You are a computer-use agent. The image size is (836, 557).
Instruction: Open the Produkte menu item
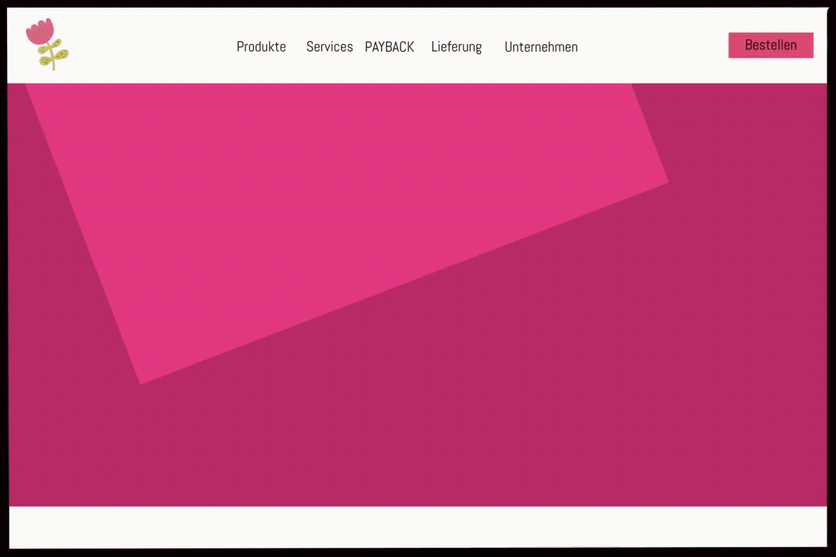pyautogui.click(x=262, y=47)
